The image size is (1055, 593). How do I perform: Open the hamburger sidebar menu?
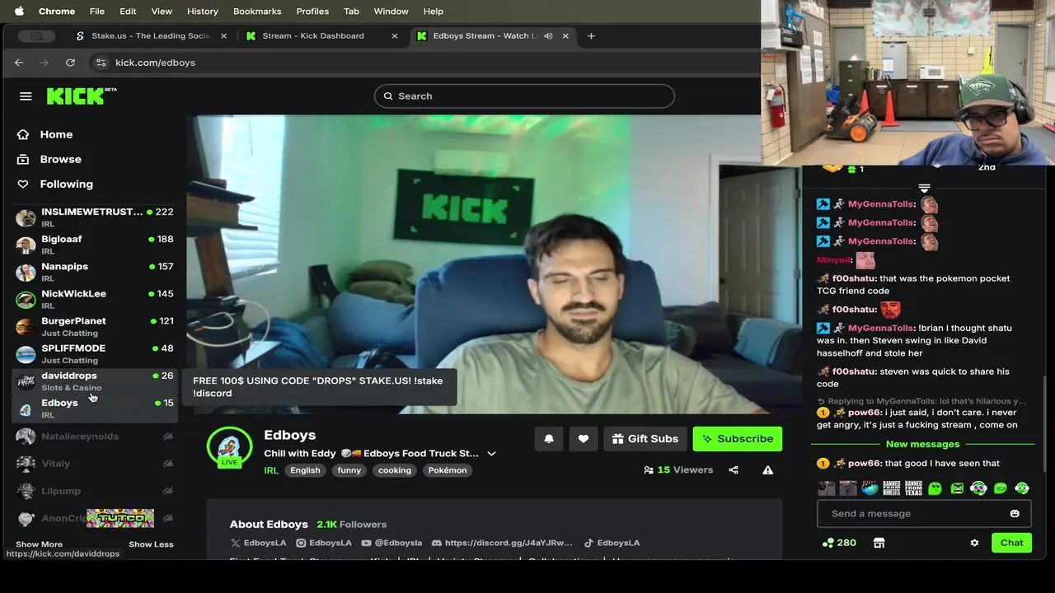tap(26, 96)
